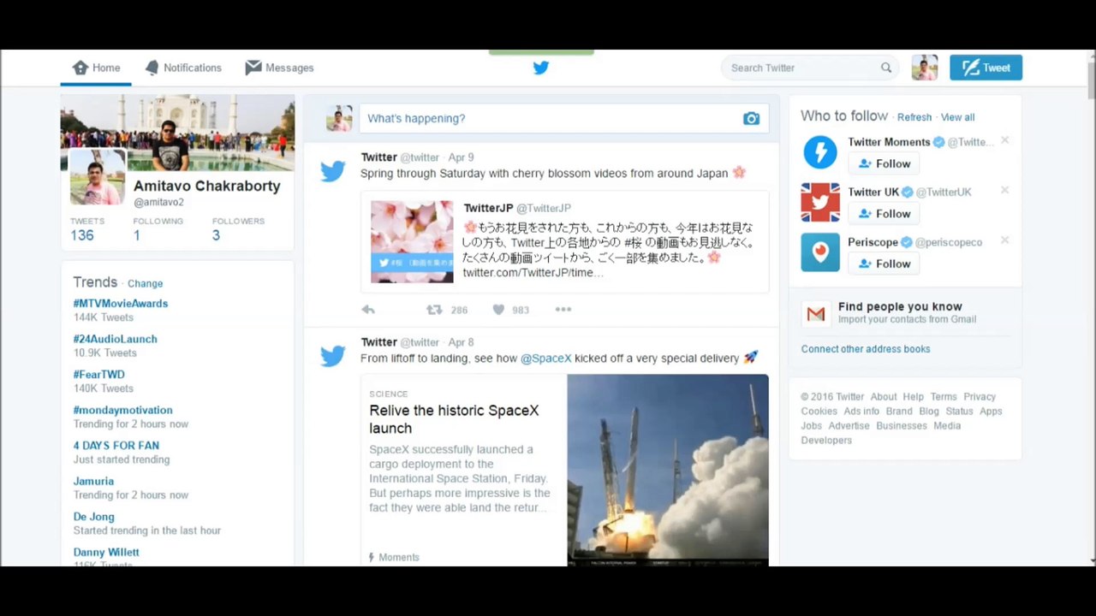
Task: Reply to the cherry blossom tweet
Action: 368,310
